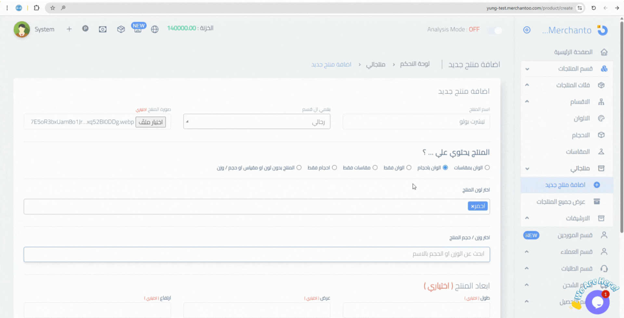Go to منتجاتي breadcrumb link
Image resolution: width=624 pixels, height=318 pixels.
(376, 65)
